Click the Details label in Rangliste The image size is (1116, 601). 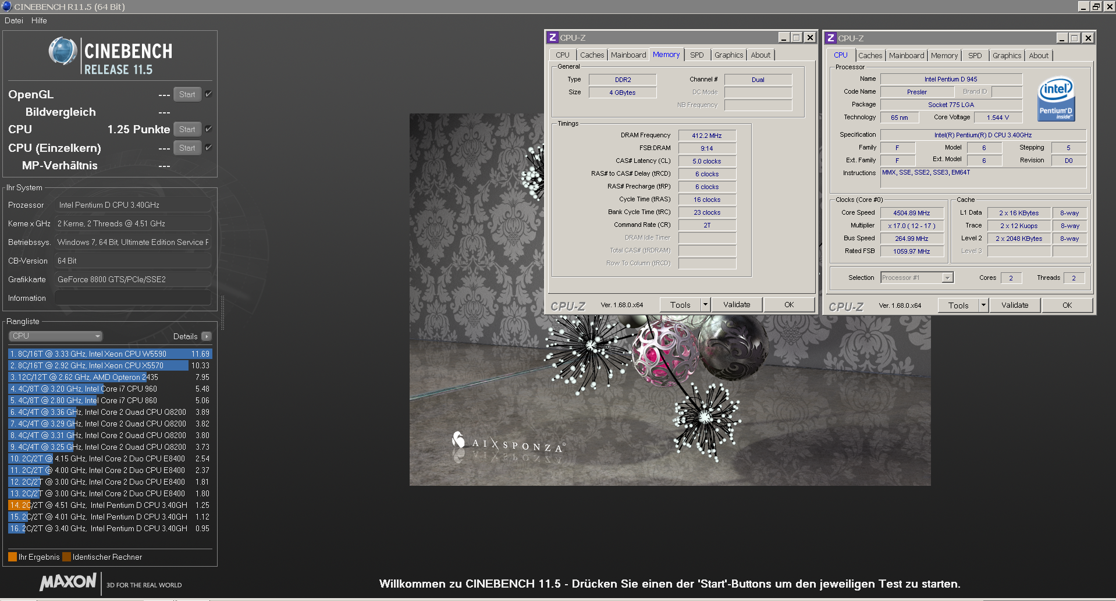point(185,336)
